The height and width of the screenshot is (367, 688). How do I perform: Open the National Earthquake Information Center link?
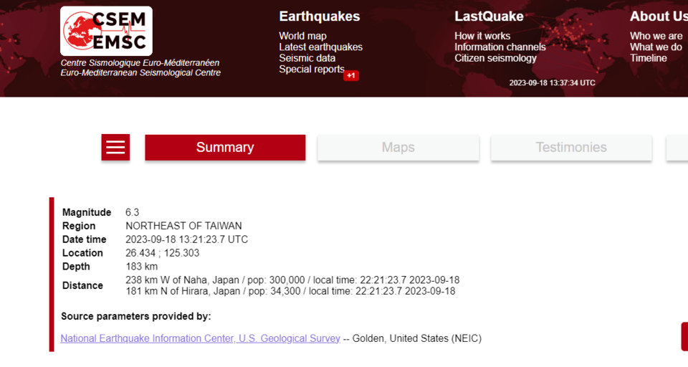point(200,338)
